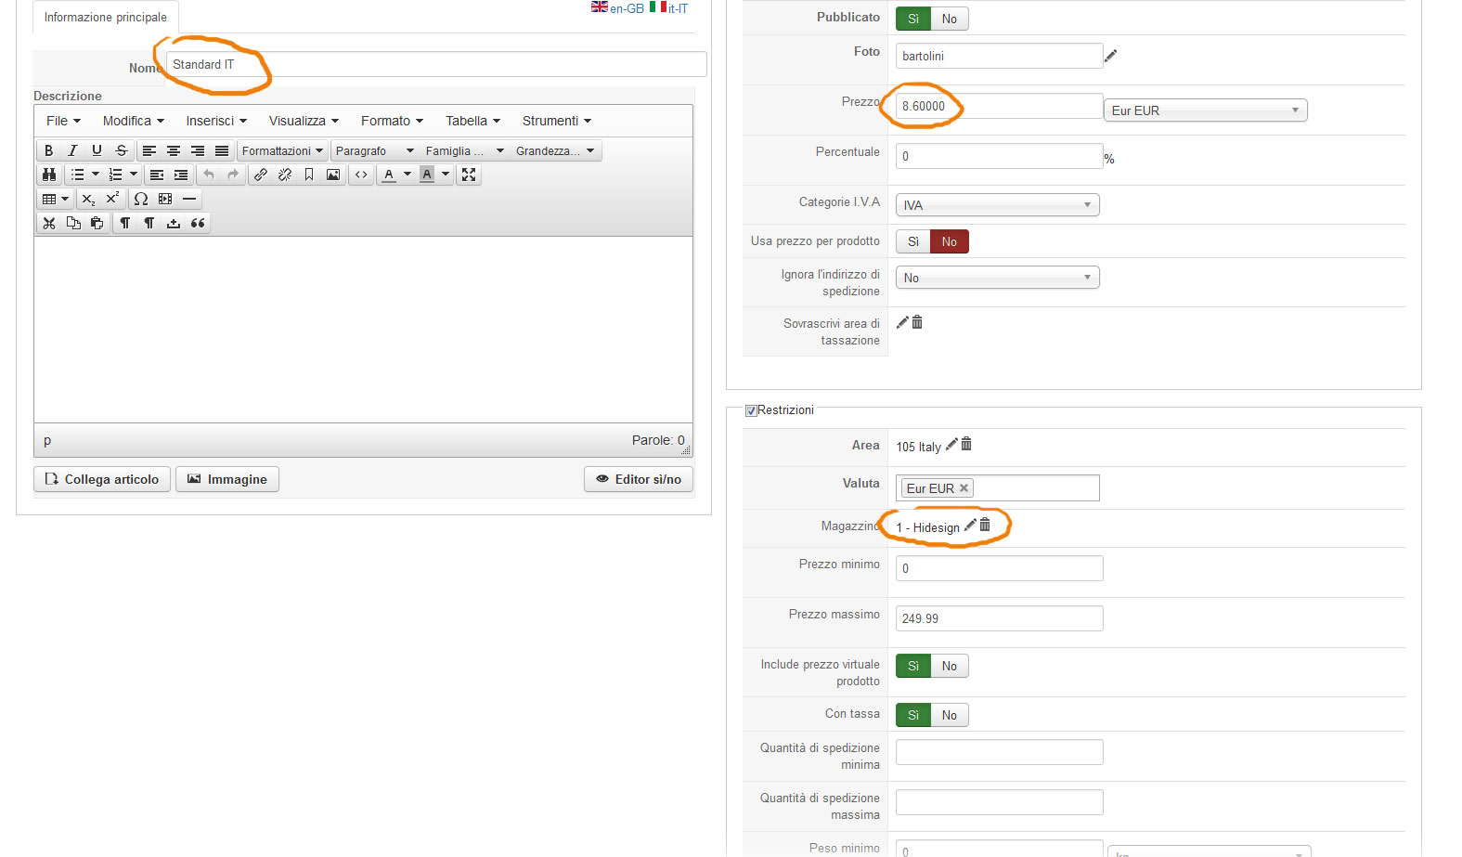Screen dimensions: 1462x857
Task: Apply strikethrough formatting
Action: tap(121, 150)
